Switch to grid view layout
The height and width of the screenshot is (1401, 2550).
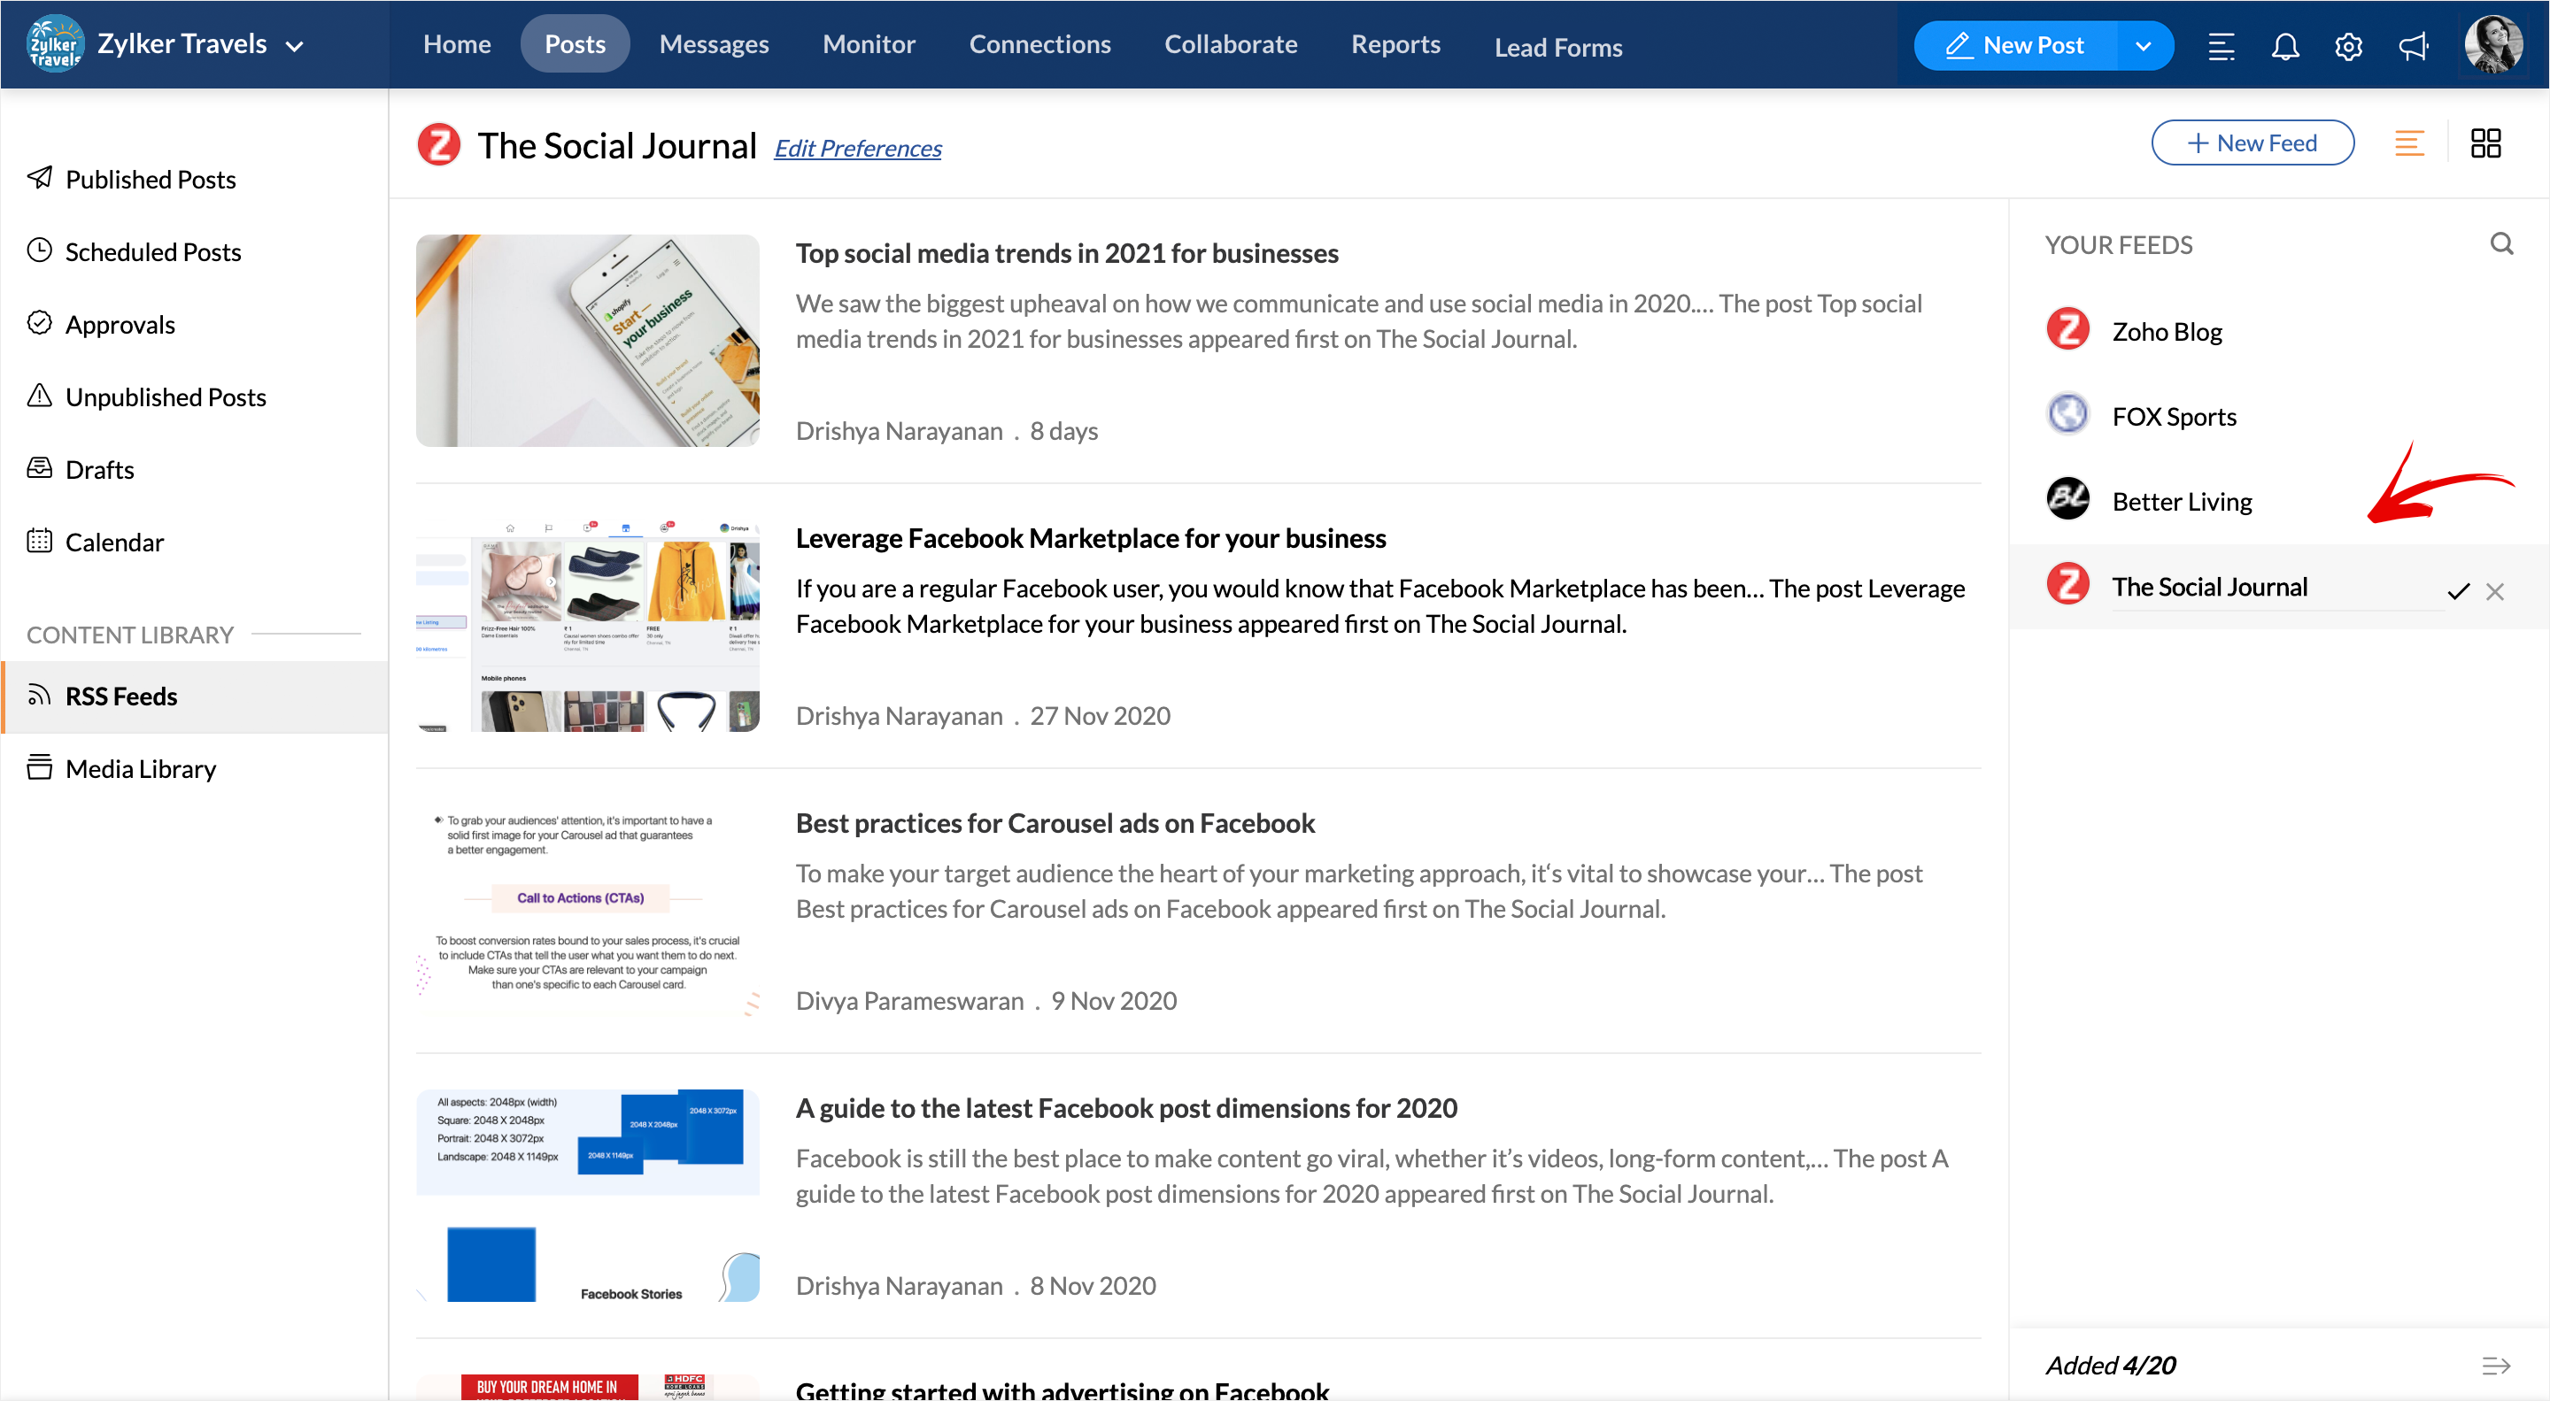tap(2484, 143)
